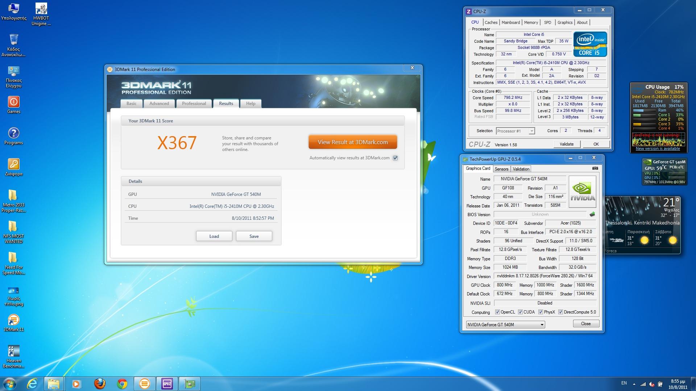696x391 pixels.
Task: Open Windows Media Player from taskbar
Action: [x=76, y=384]
